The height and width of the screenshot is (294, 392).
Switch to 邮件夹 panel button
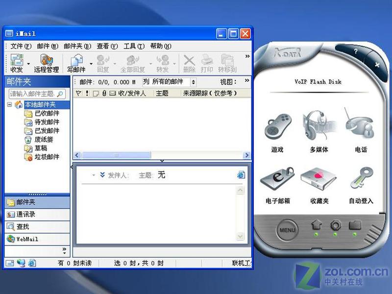click(x=37, y=202)
